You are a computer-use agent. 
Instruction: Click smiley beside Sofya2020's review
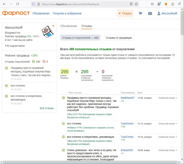point(63,150)
